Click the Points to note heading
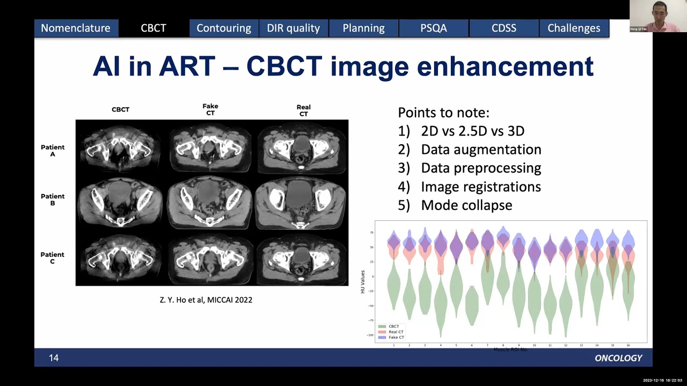The width and height of the screenshot is (687, 386). point(443,113)
